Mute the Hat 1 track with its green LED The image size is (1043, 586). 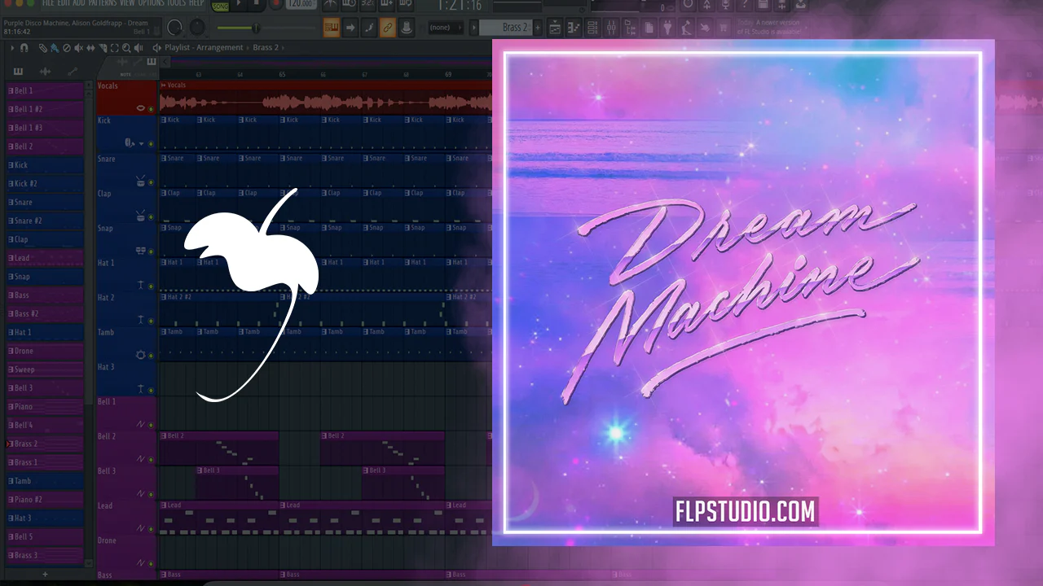(x=151, y=286)
